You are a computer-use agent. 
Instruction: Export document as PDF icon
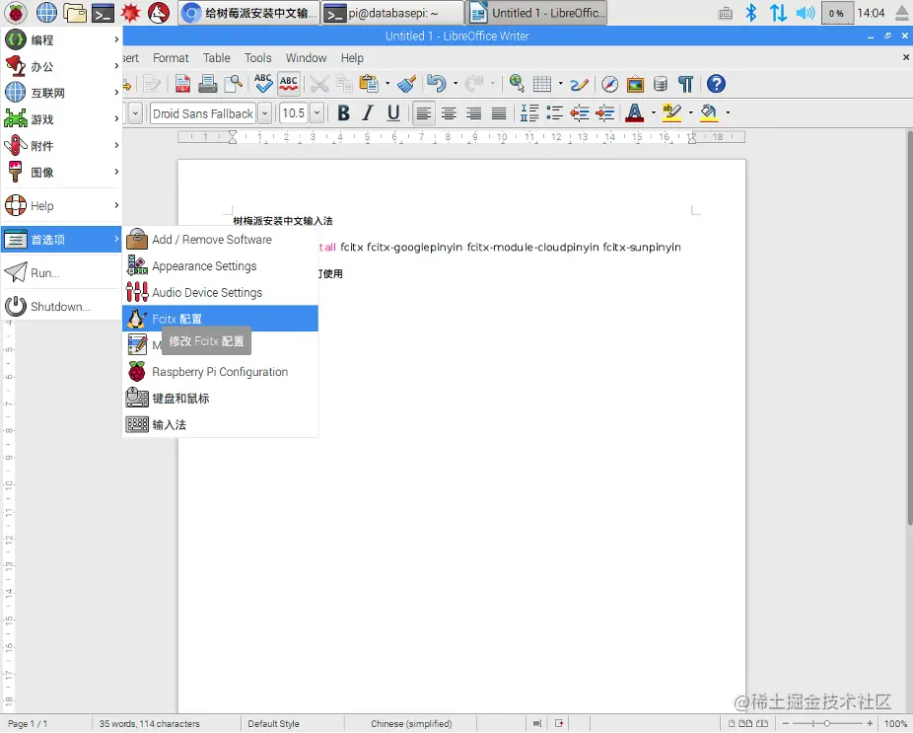point(182,84)
